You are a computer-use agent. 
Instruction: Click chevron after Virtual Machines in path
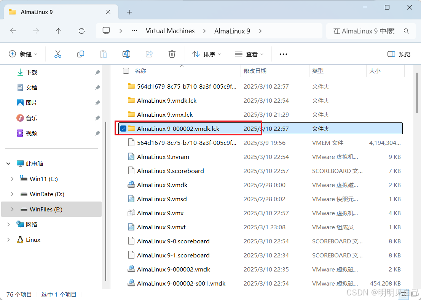coord(204,31)
